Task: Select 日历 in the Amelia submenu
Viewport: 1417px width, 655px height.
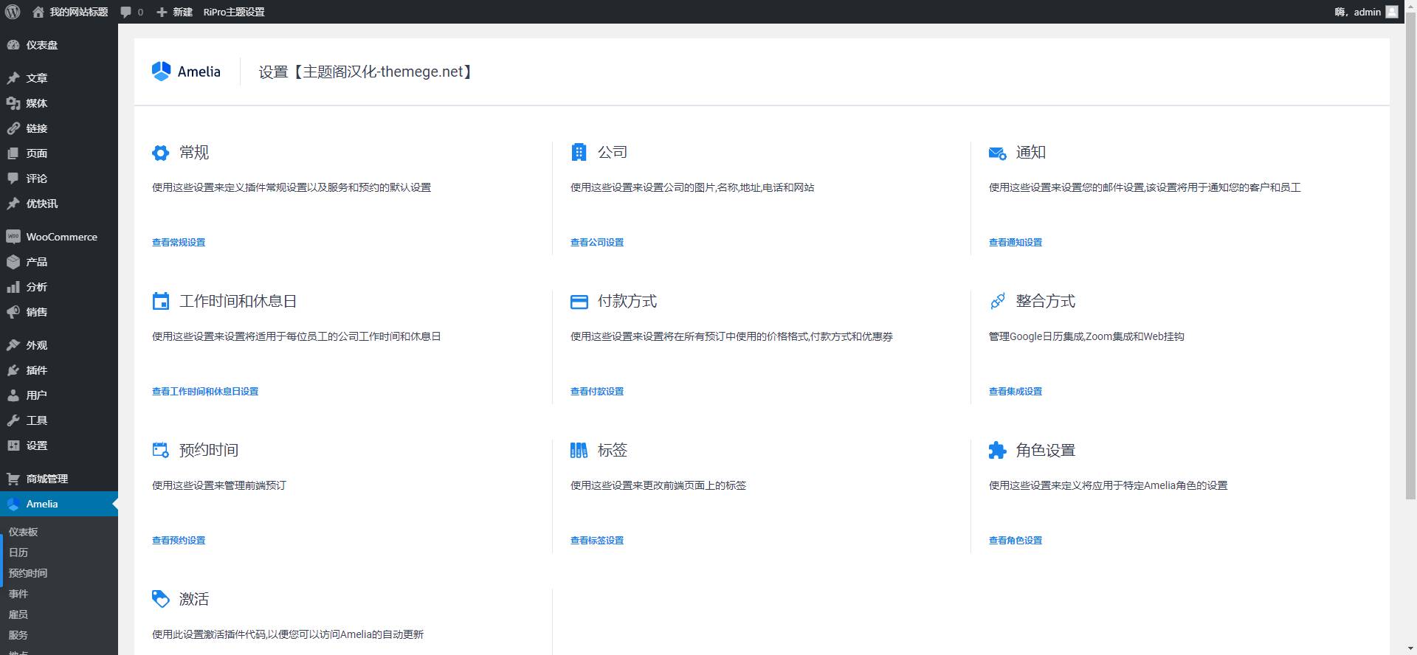Action: 18,552
